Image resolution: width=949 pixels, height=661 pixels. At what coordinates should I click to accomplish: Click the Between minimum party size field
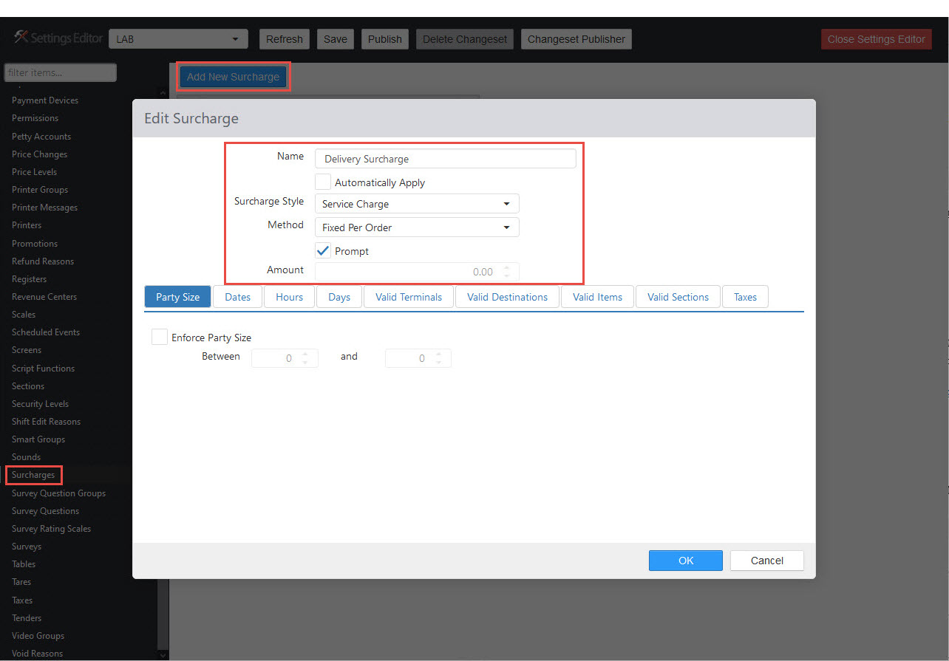coord(285,358)
